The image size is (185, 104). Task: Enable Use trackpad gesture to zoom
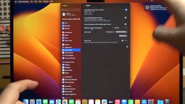pyautogui.click(x=126, y=18)
